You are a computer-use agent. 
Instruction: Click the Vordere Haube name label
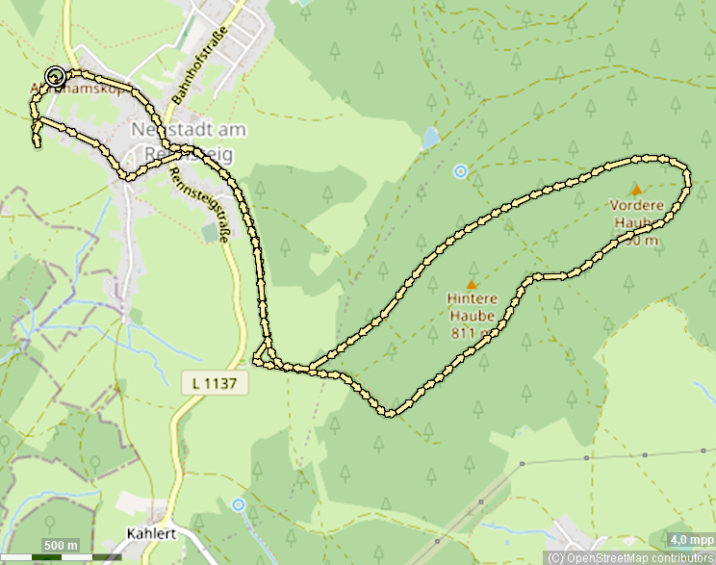pyautogui.click(x=636, y=214)
